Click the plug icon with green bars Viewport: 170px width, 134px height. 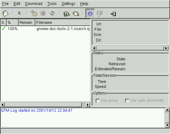pos(66,14)
